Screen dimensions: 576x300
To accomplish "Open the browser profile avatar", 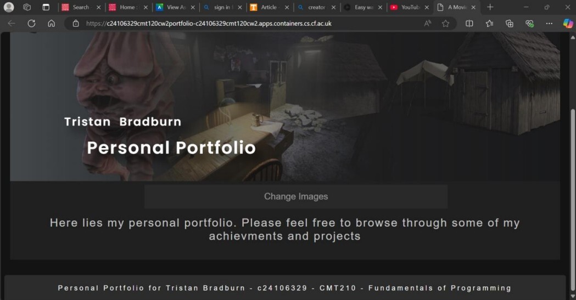I will pyautogui.click(x=9, y=7).
